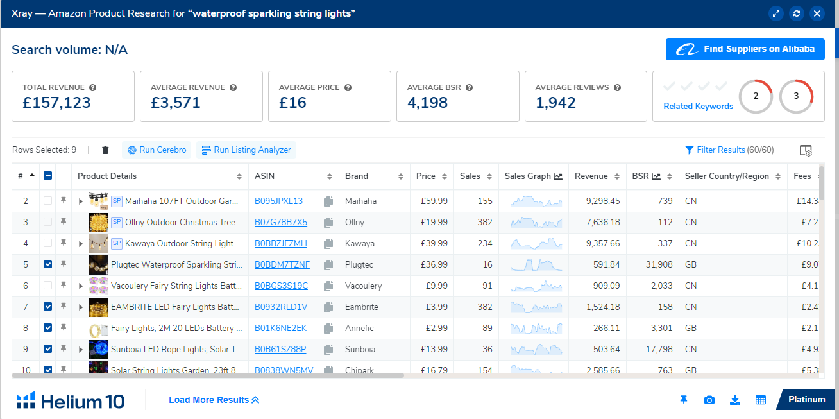This screenshot has width=839, height=419.
Task: Click Average Reviews info icon
Action: [x=616, y=87]
